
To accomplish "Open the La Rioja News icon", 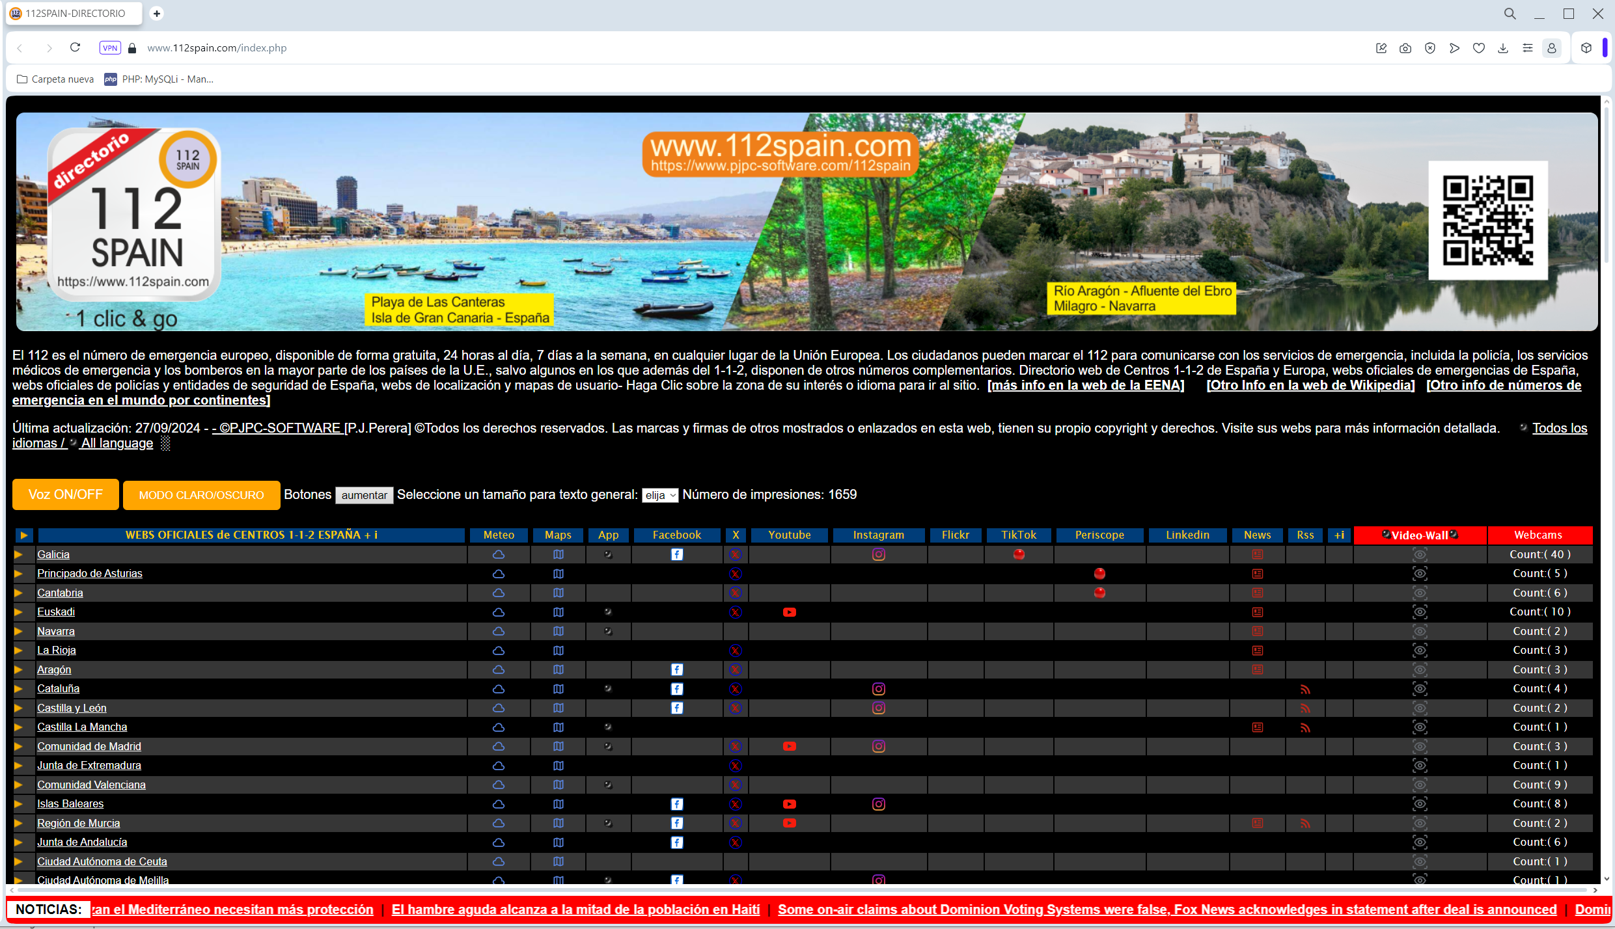I will [x=1258, y=650].
